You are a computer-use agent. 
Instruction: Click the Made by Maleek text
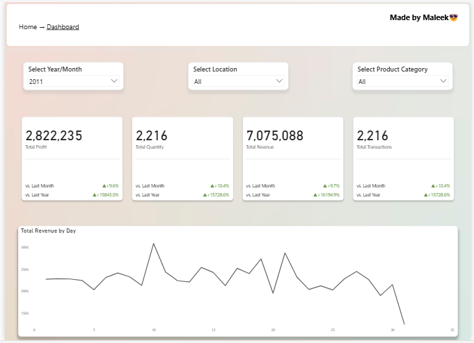418,17
